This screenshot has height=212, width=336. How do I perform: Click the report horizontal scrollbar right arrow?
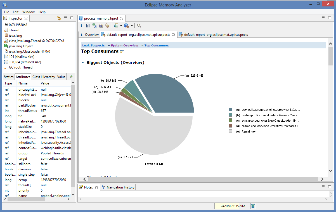pyautogui.click(x=322, y=179)
